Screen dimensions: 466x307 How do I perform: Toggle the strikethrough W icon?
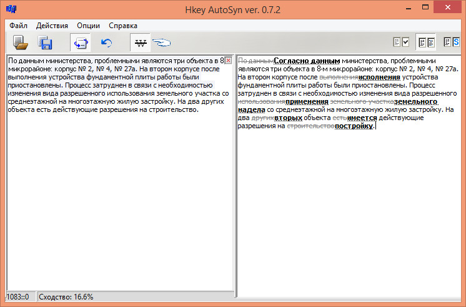[140, 43]
